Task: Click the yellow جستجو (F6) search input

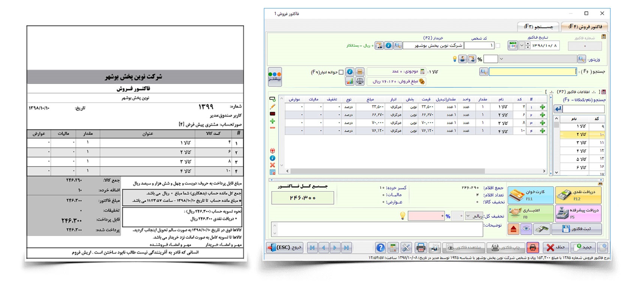Action: coord(533,71)
